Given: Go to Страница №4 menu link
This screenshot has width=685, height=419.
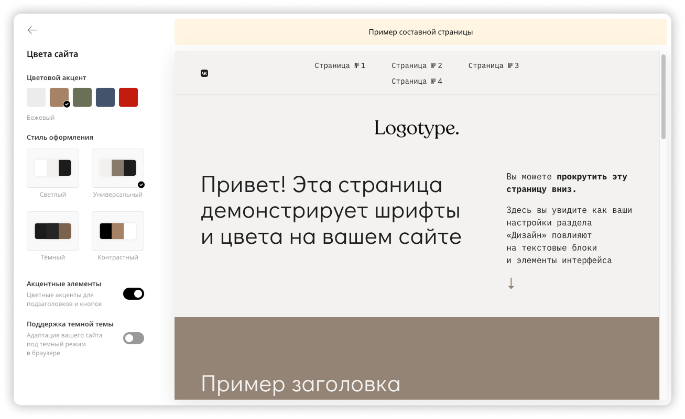Looking at the screenshot, I should (x=417, y=82).
